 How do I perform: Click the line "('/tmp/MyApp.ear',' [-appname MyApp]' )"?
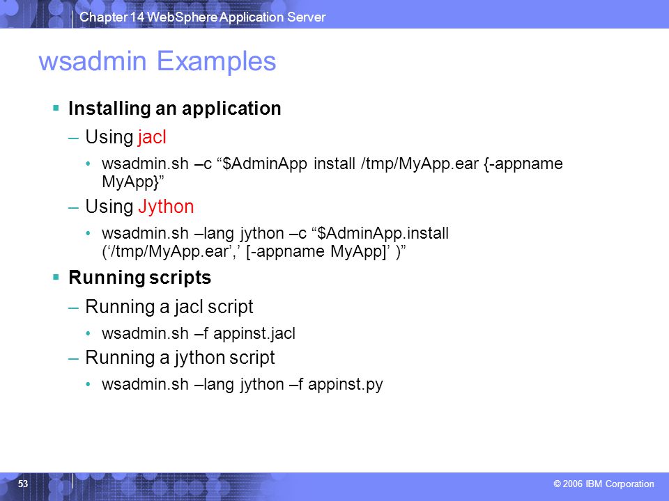click(x=254, y=251)
